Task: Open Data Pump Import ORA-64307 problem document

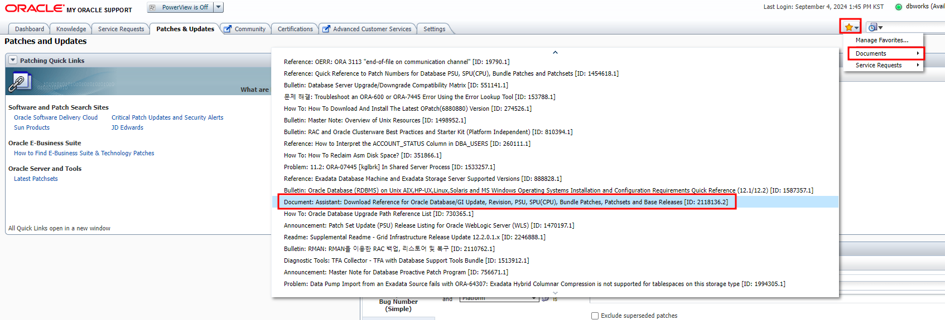Action: (x=534, y=284)
